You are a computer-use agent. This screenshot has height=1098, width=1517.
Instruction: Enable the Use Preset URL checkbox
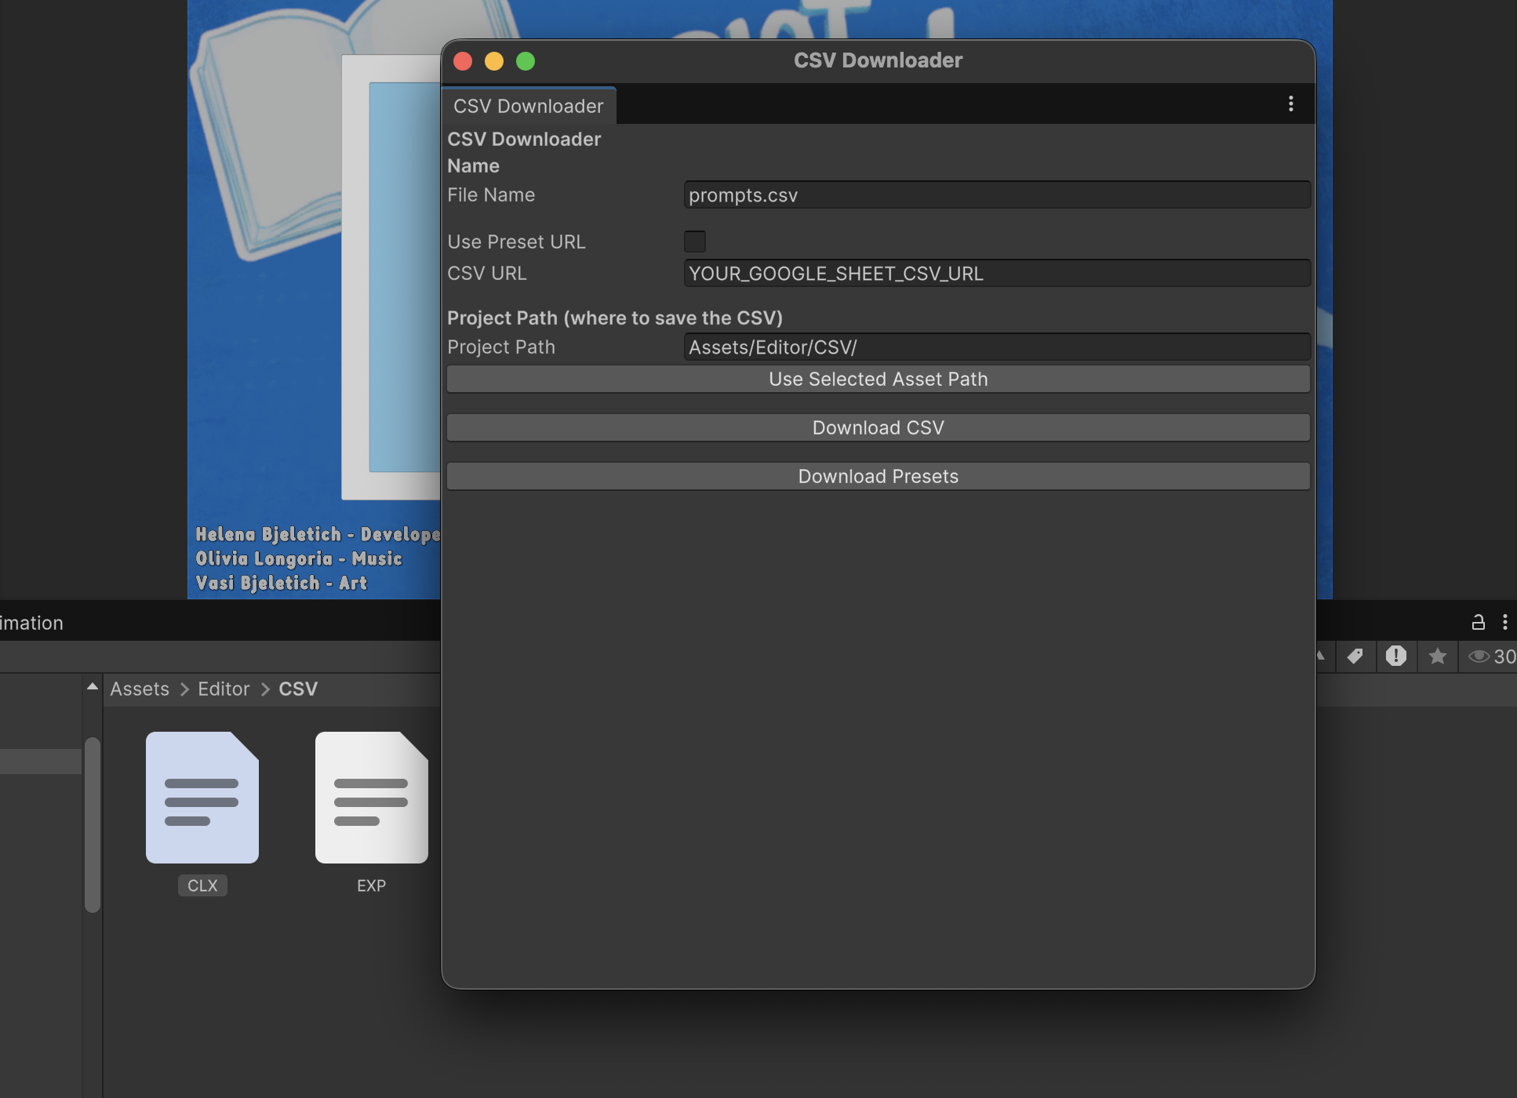click(695, 242)
